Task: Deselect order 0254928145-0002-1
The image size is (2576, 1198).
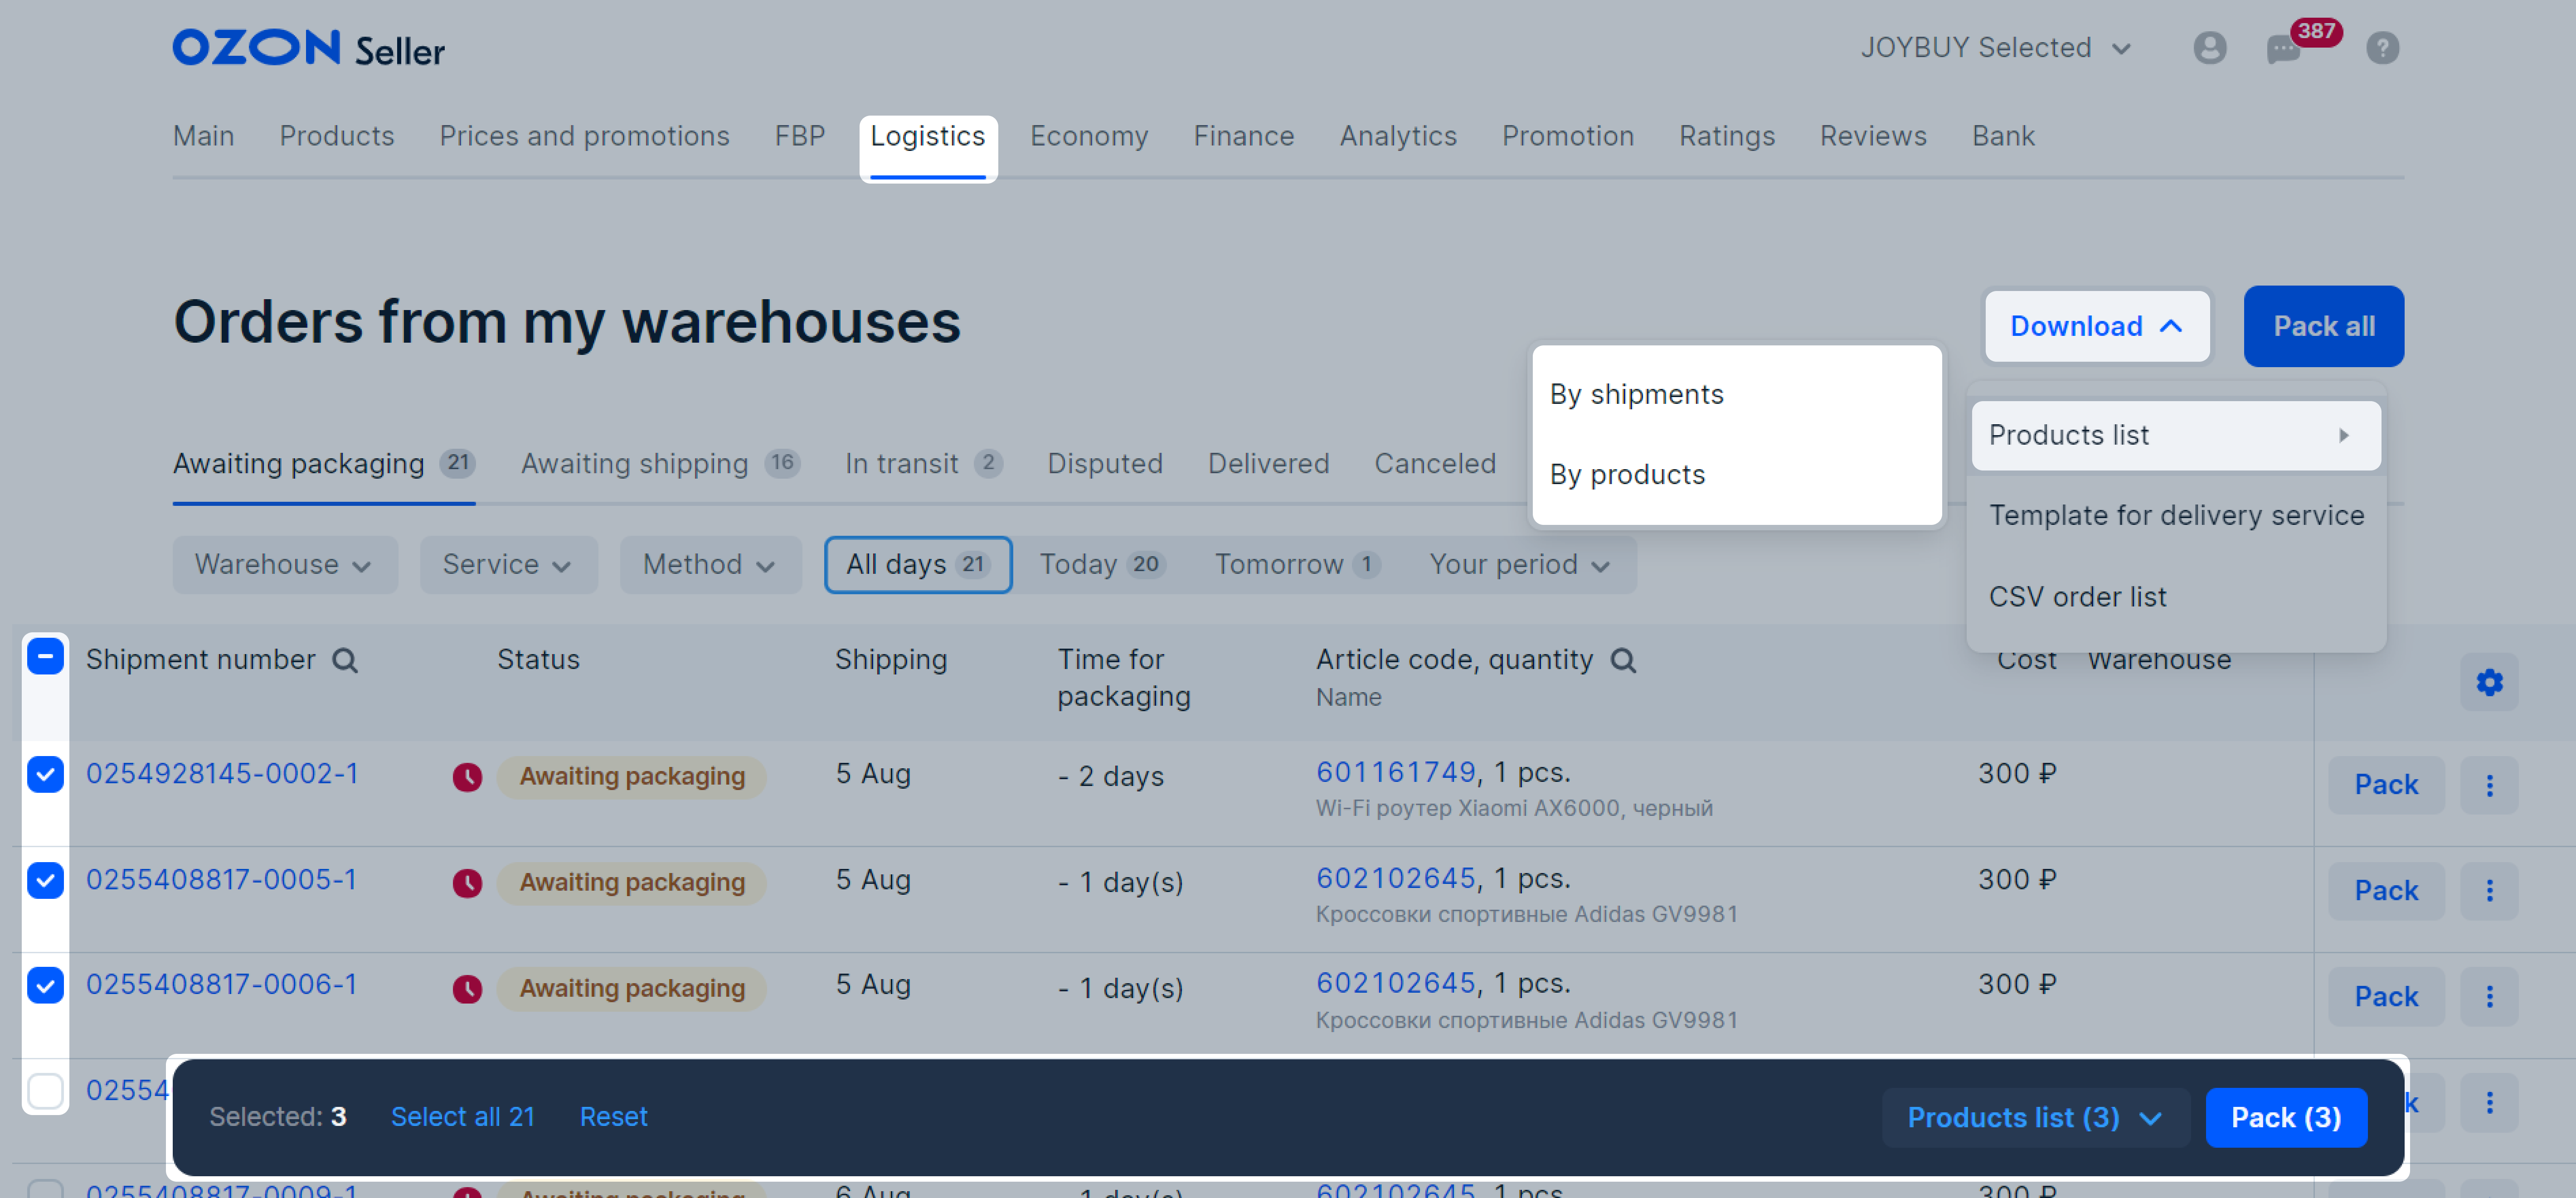Action: (45, 774)
